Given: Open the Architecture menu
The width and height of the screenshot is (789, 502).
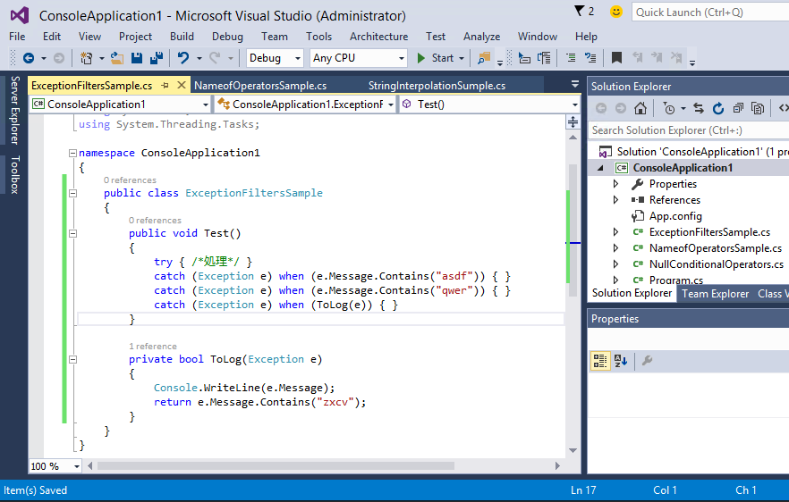Looking at the screenshot, I should click(379, 37).
